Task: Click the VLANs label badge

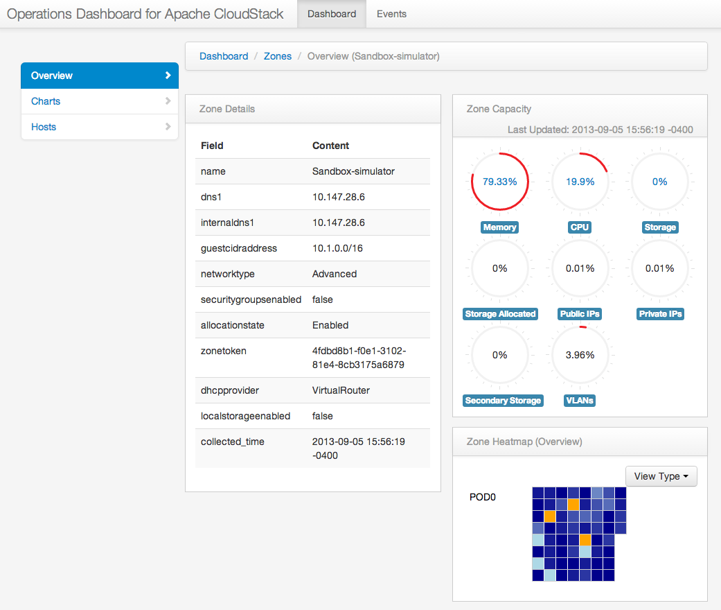Action: [x=580, y=401]
